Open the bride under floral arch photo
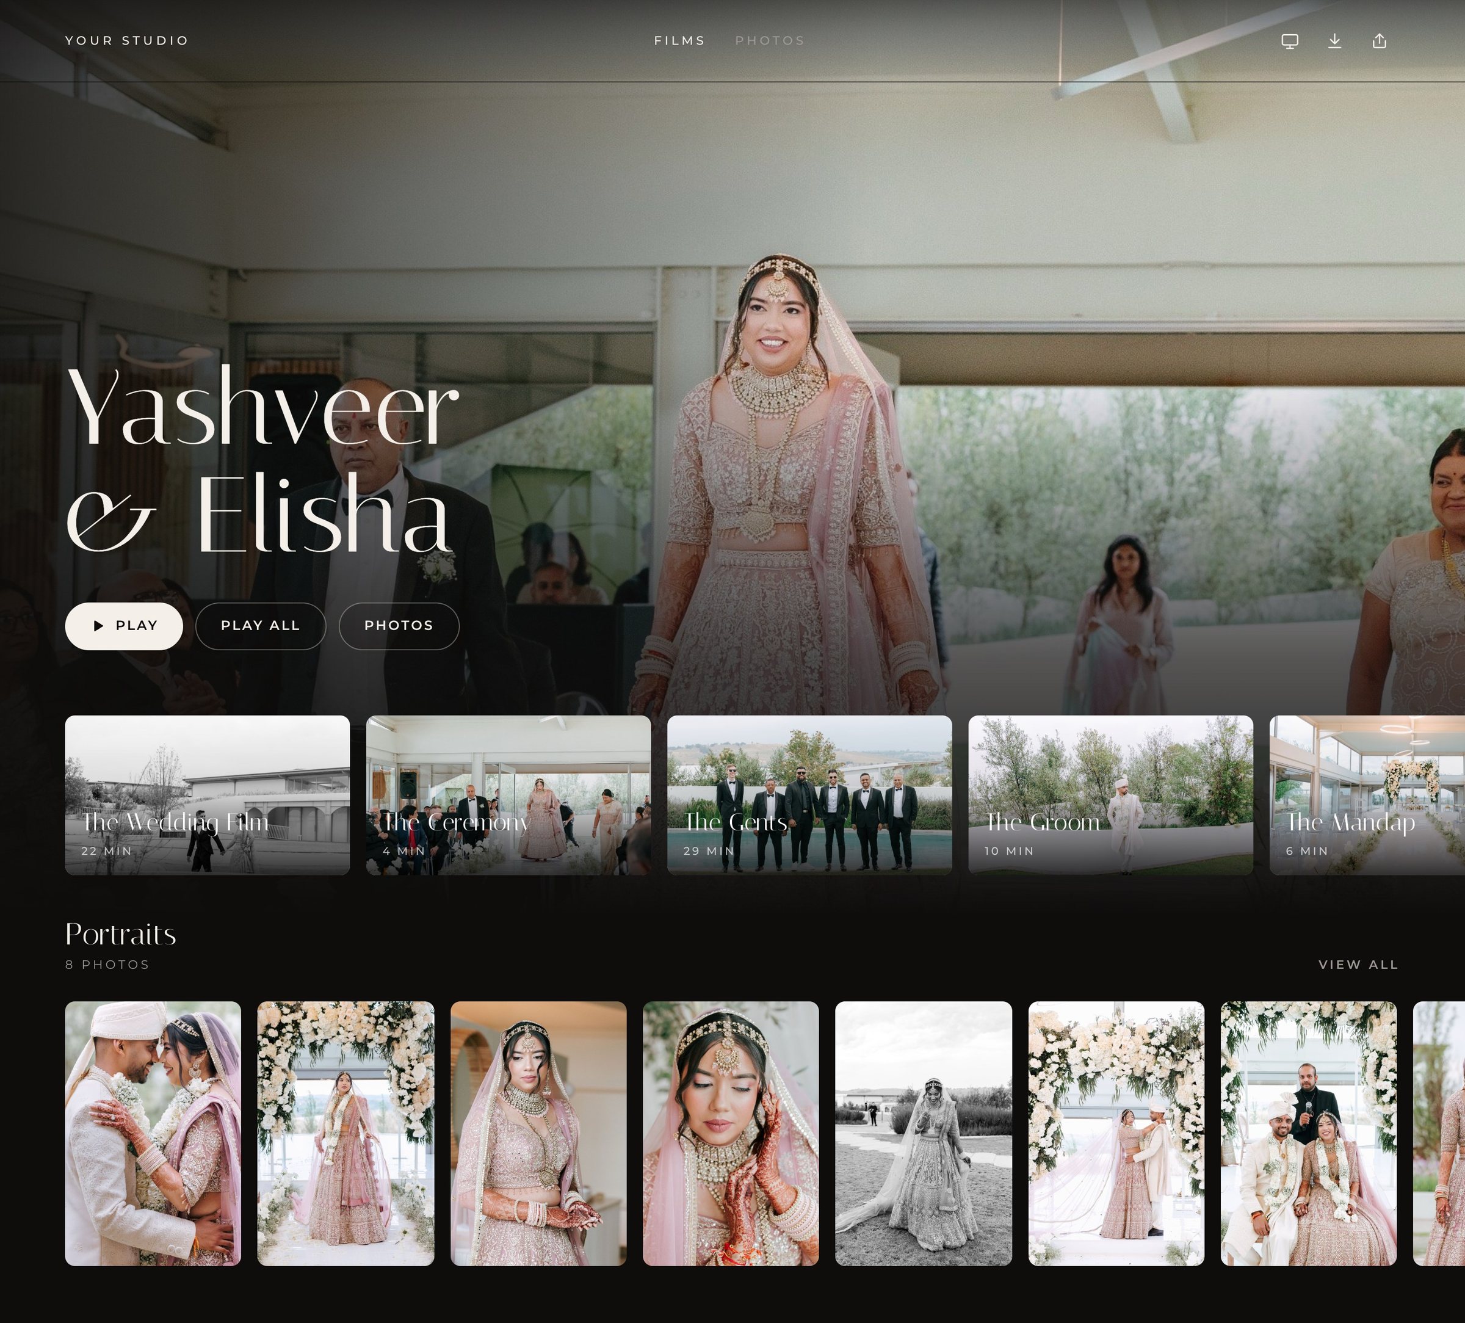 (346, 1134)
